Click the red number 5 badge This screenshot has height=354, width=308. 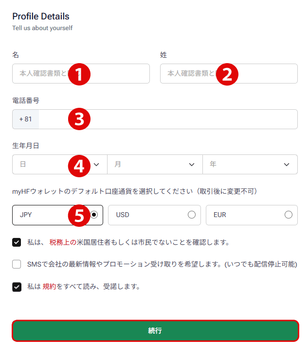point(79,215)
